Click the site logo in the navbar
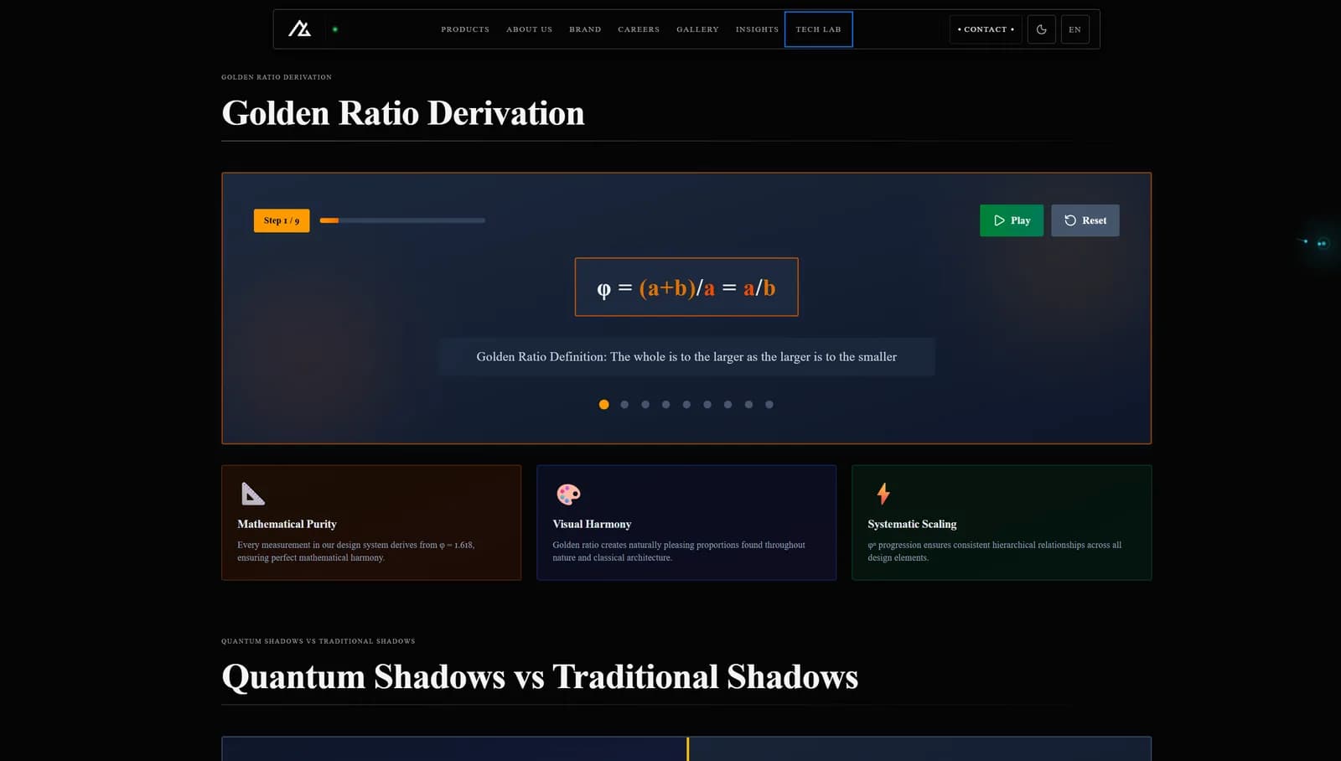Screen dimensions: 1341x761 click(x=299, y=29)
